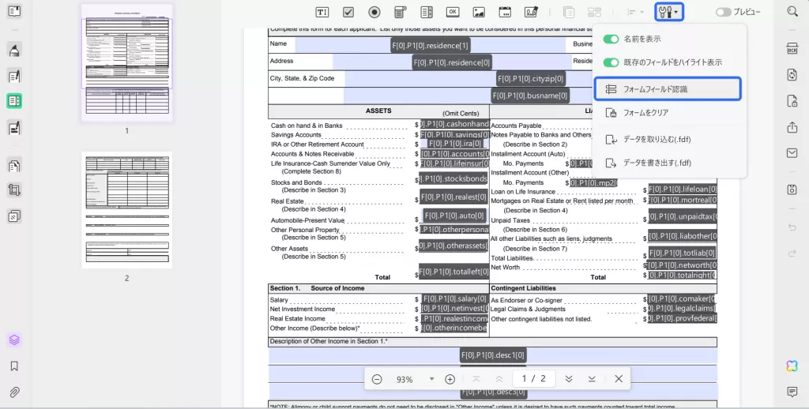
Task: Click the email envelope icon
Action: [792, 153]
